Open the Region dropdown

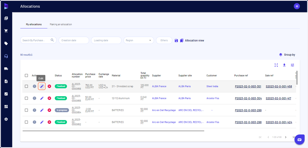tap(139, 40)
